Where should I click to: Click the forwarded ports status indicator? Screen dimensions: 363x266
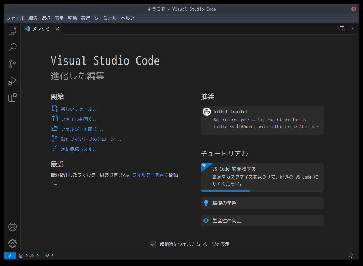pyautogui.click(x=49, y=256)
